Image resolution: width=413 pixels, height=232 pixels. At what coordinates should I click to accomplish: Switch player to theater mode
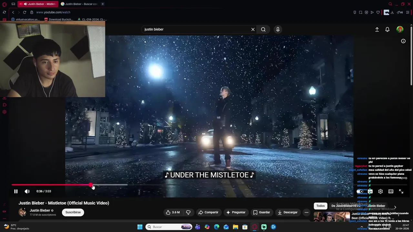391,191
